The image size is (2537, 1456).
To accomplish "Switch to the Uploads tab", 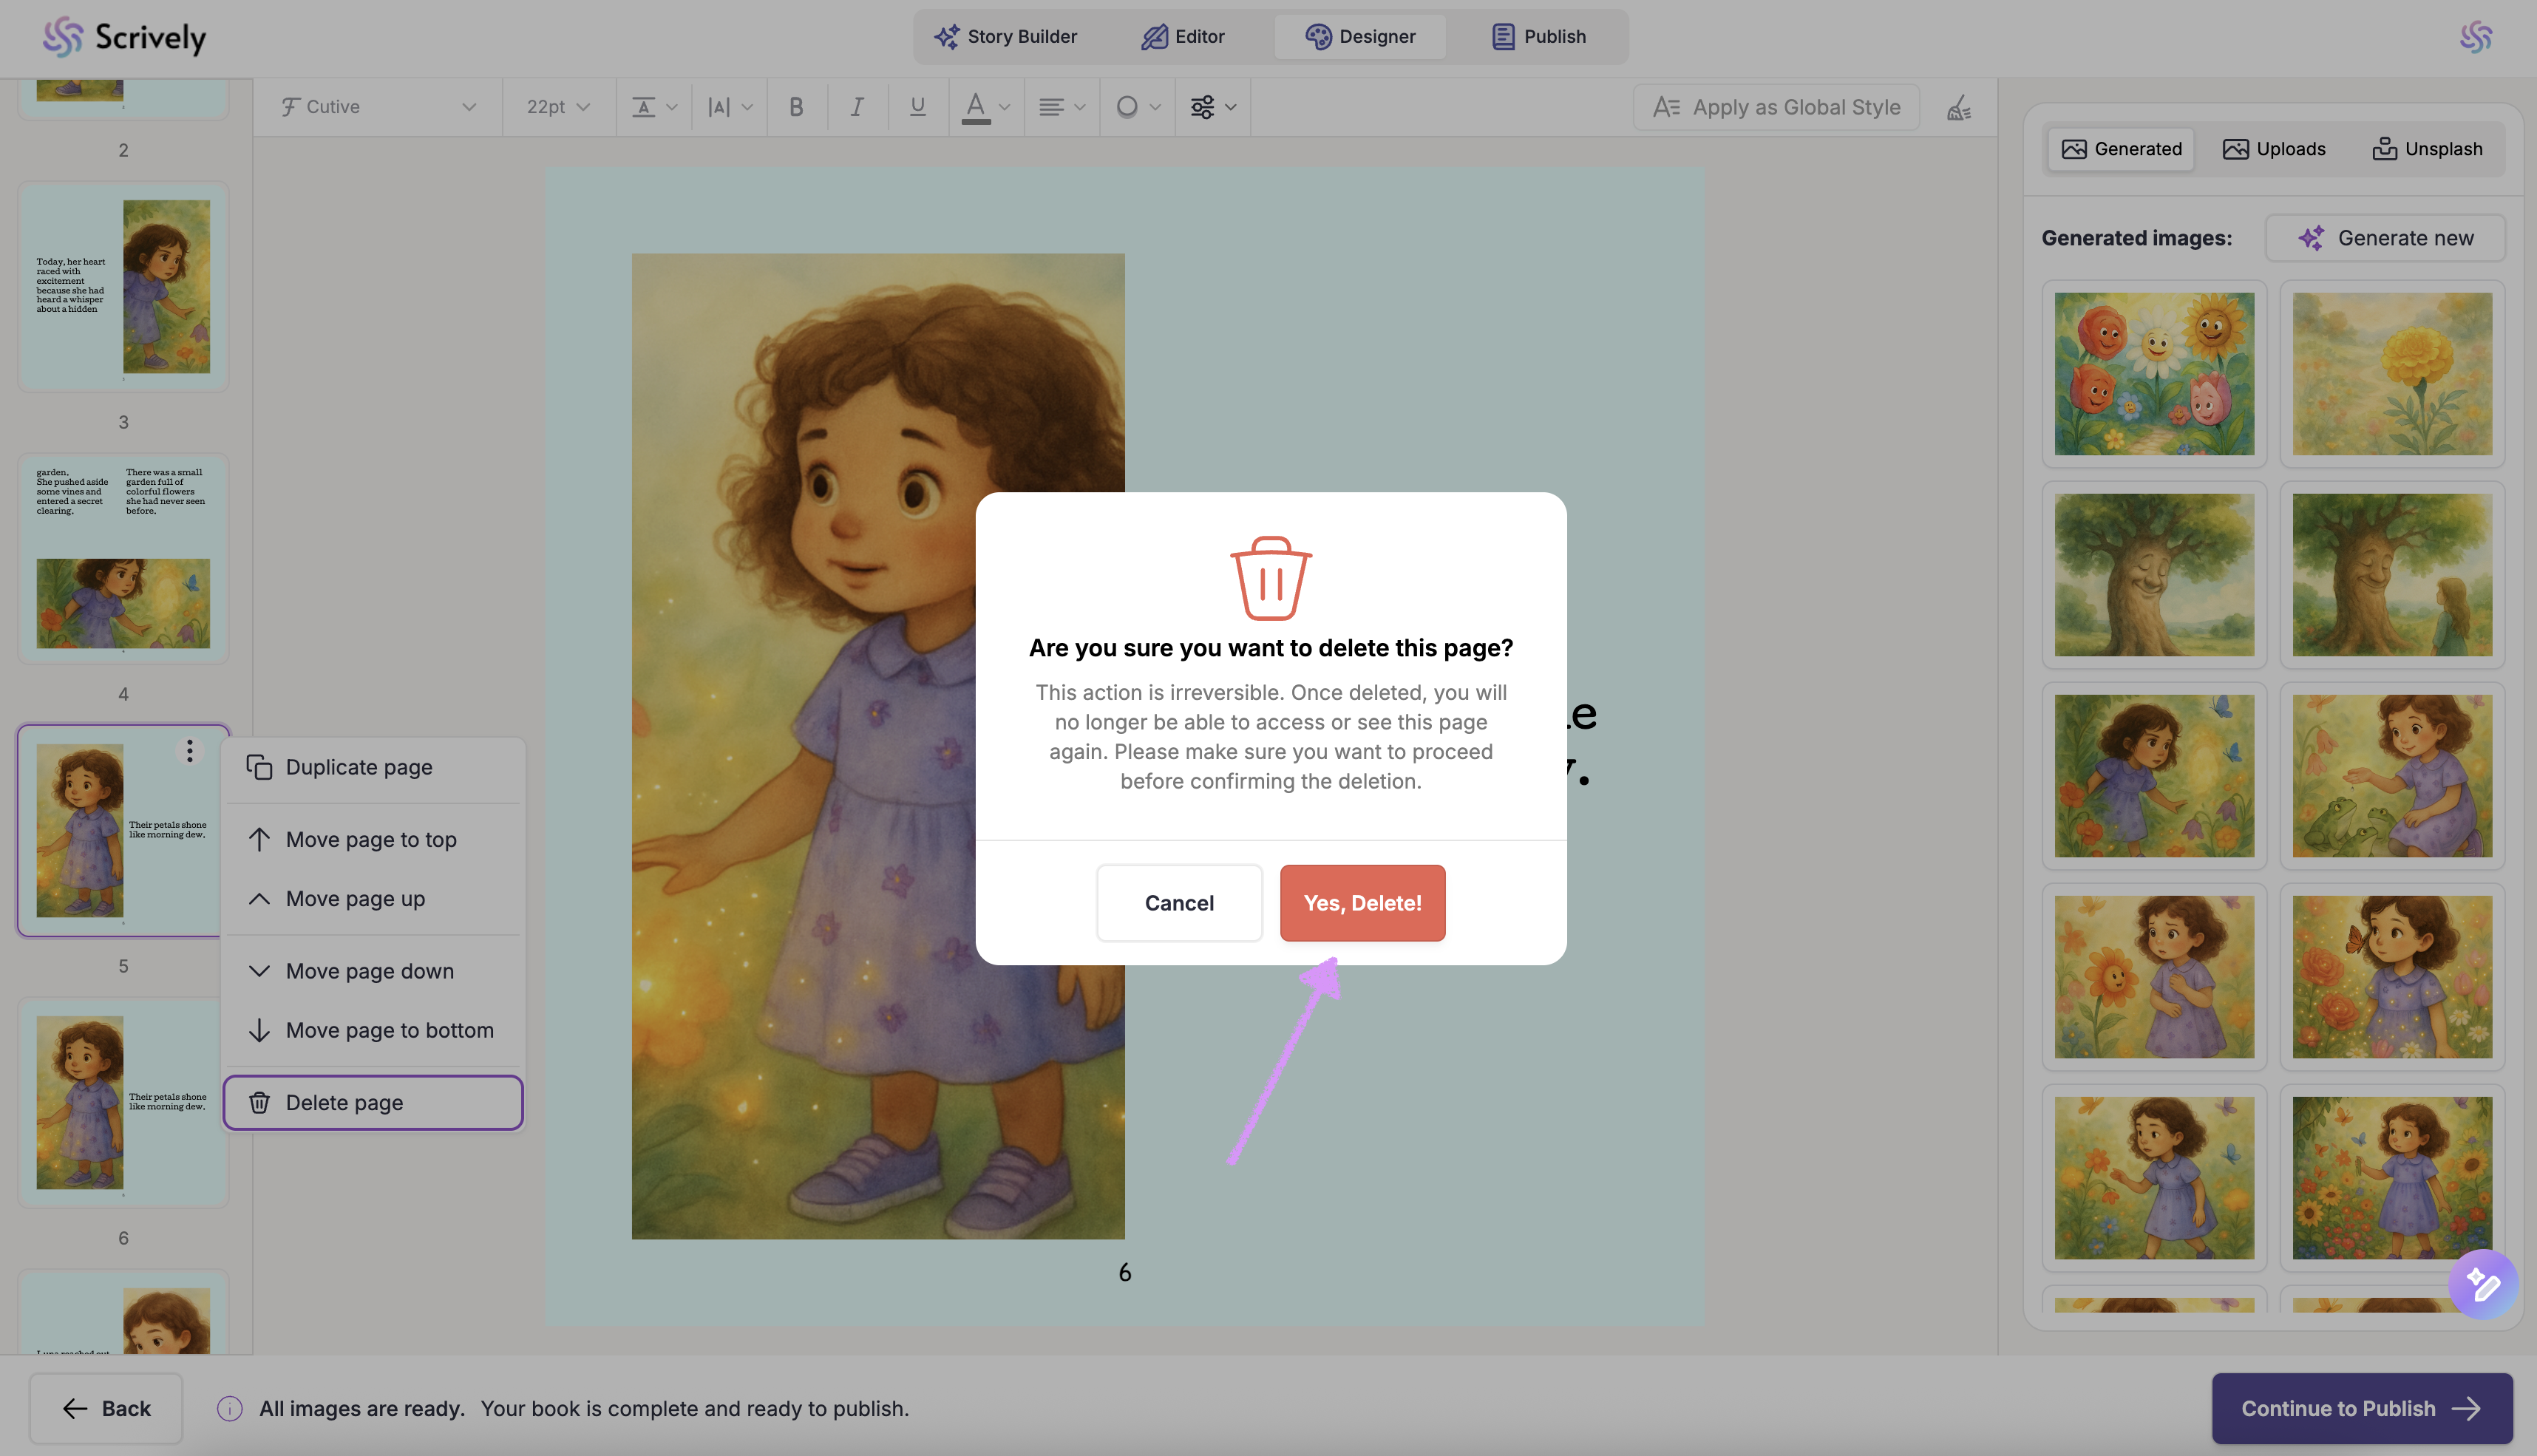I will [x=2274, y=149].
